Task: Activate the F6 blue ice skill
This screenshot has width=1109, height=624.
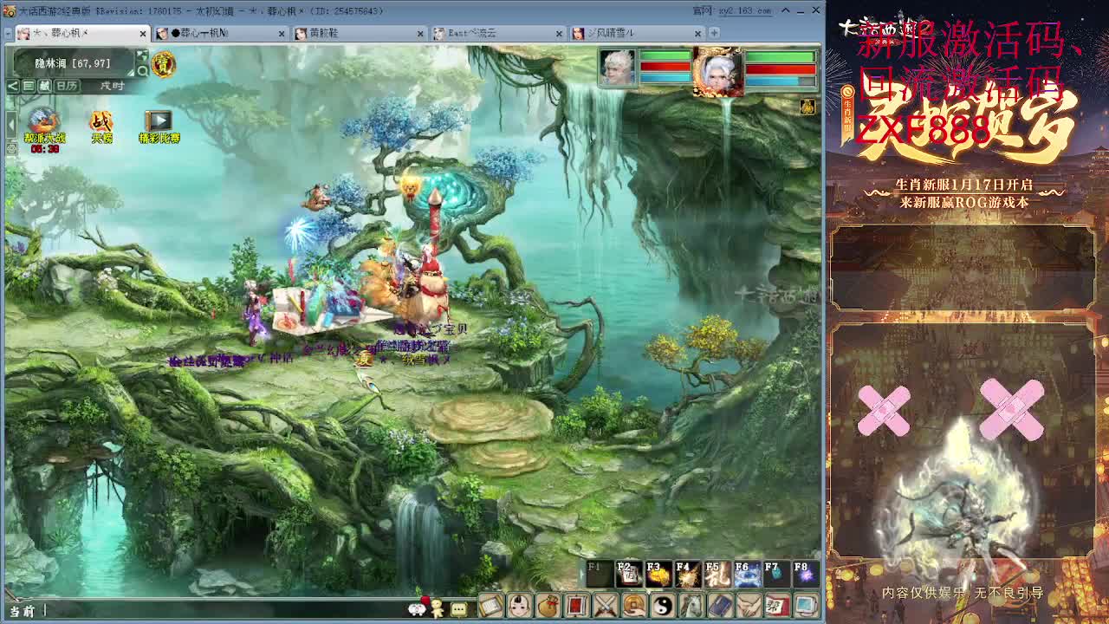Action: (746, 573)
